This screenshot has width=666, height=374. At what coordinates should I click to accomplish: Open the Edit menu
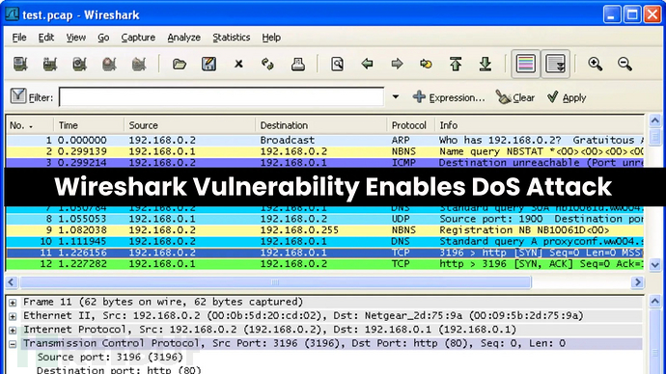point(46,38)
